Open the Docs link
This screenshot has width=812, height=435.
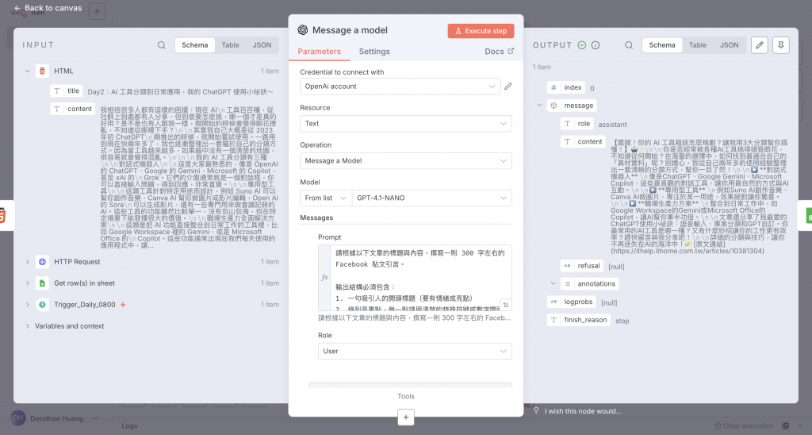(x=500, y=52)
